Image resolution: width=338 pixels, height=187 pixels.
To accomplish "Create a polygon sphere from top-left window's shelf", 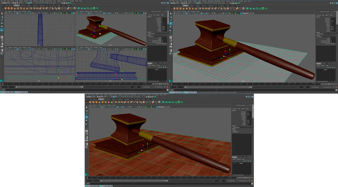I will coord(6,8).
